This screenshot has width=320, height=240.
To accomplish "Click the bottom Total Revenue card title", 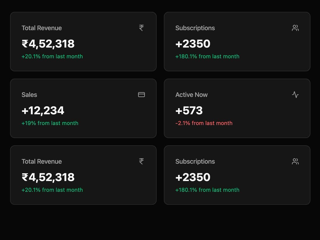I will click(42, 161).
